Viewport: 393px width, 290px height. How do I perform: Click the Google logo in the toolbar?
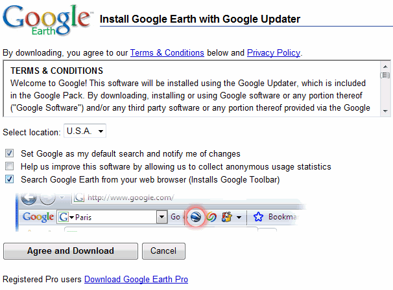pos(38,217)
